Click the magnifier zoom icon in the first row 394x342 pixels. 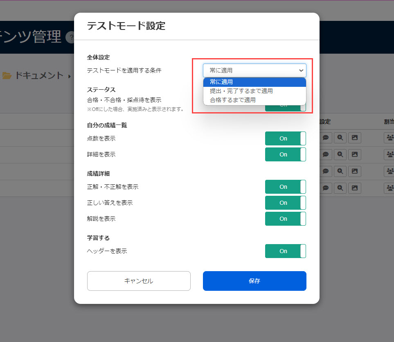point(340,138)
